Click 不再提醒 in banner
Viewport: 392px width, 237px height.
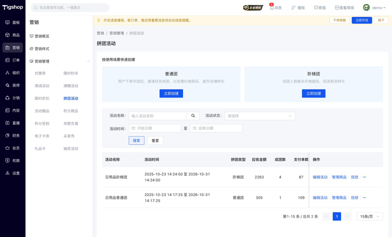click(340, 20)
